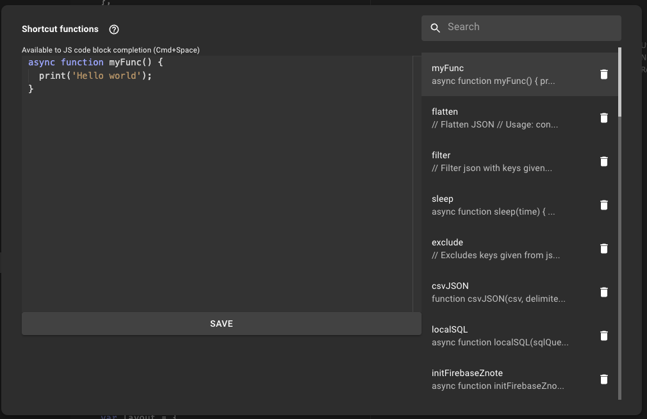Delete the sleep shortcut function
Screen dimensions: 647x419
[603, 205]
